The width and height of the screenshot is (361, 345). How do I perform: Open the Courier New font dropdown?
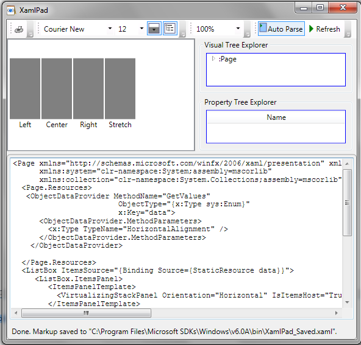click(x=110, y=29)
